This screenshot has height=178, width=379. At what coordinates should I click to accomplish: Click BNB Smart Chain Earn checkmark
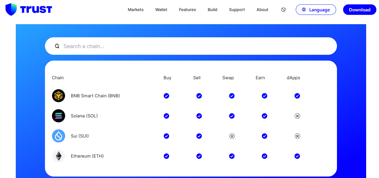tap(265, 96)
